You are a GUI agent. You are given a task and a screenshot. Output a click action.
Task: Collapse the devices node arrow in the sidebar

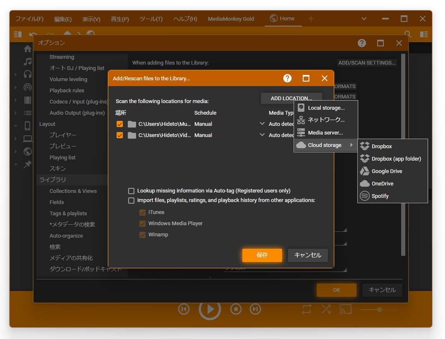(x=15, y=125)
